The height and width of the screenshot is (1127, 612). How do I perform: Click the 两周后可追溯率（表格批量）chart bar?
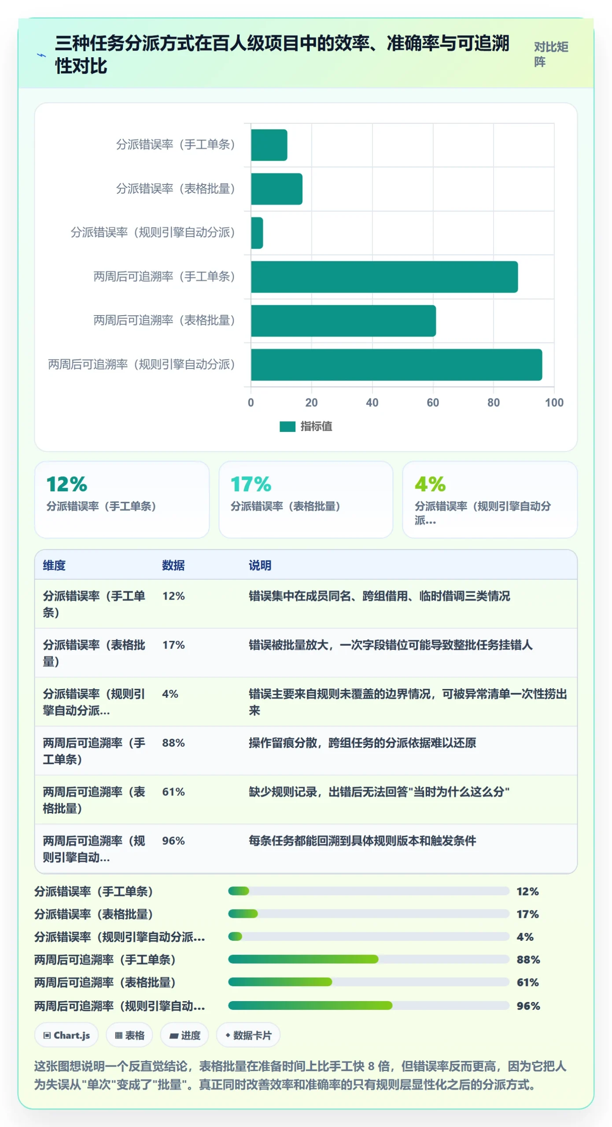[343, 321]
